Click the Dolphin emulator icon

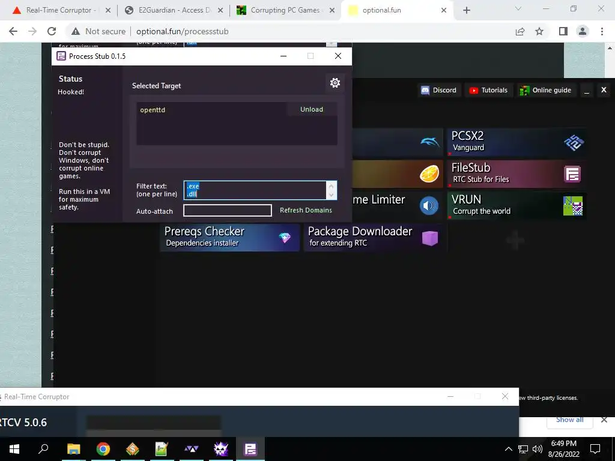click(429, 142)
